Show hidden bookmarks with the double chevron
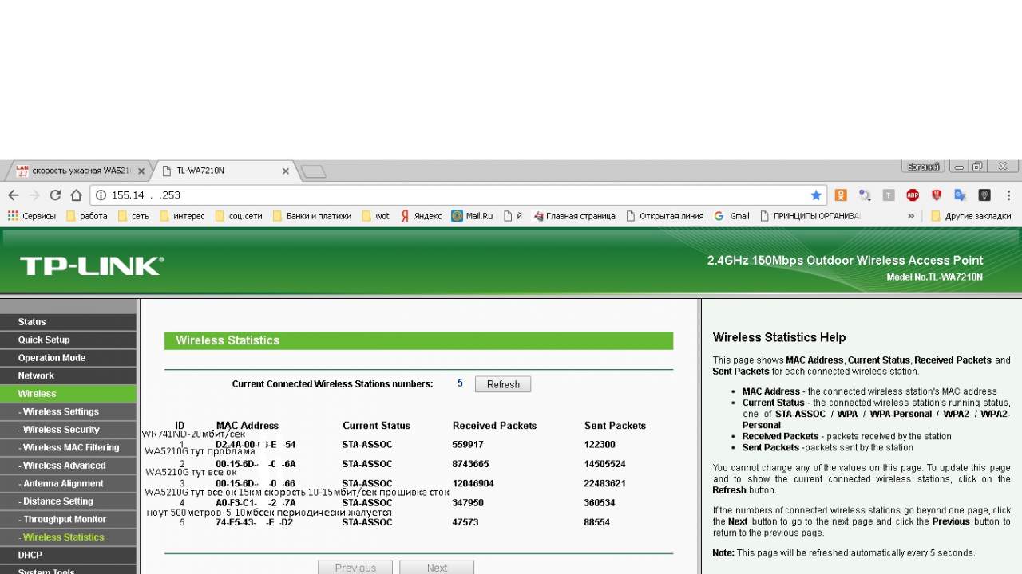1022x574 pixels. click(x=911, y=216)
